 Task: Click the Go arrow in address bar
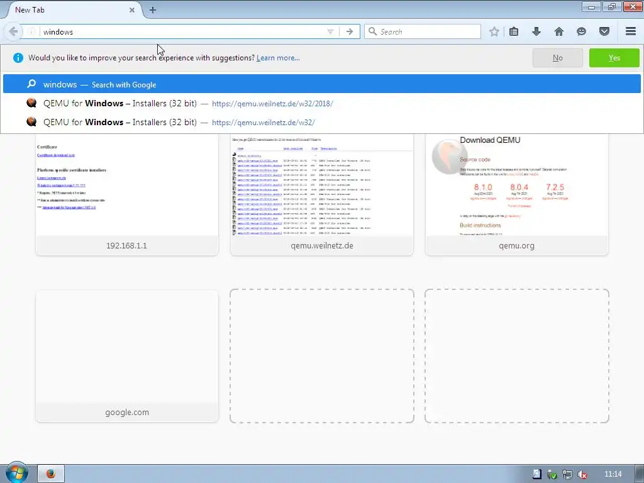350,31
